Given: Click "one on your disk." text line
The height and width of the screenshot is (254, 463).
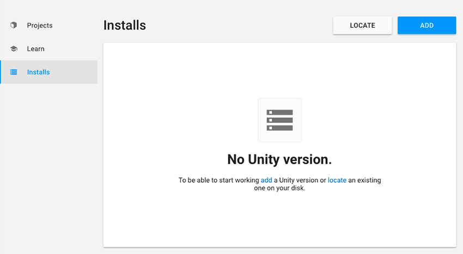Looking at the screenshot, I should coord(279,189).
